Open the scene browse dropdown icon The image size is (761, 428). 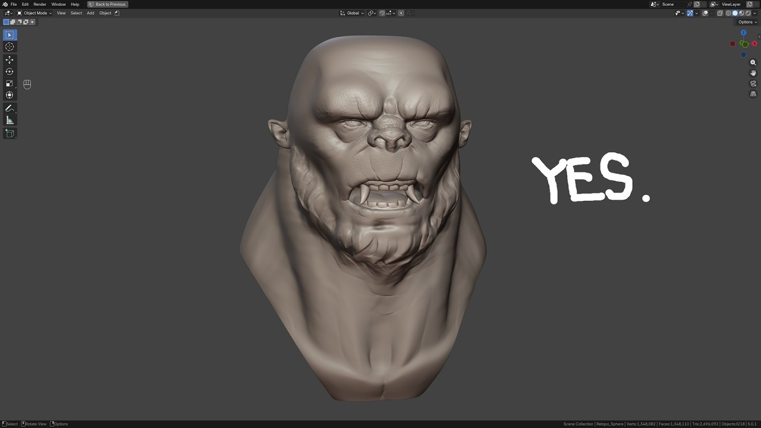pos(654,4)
